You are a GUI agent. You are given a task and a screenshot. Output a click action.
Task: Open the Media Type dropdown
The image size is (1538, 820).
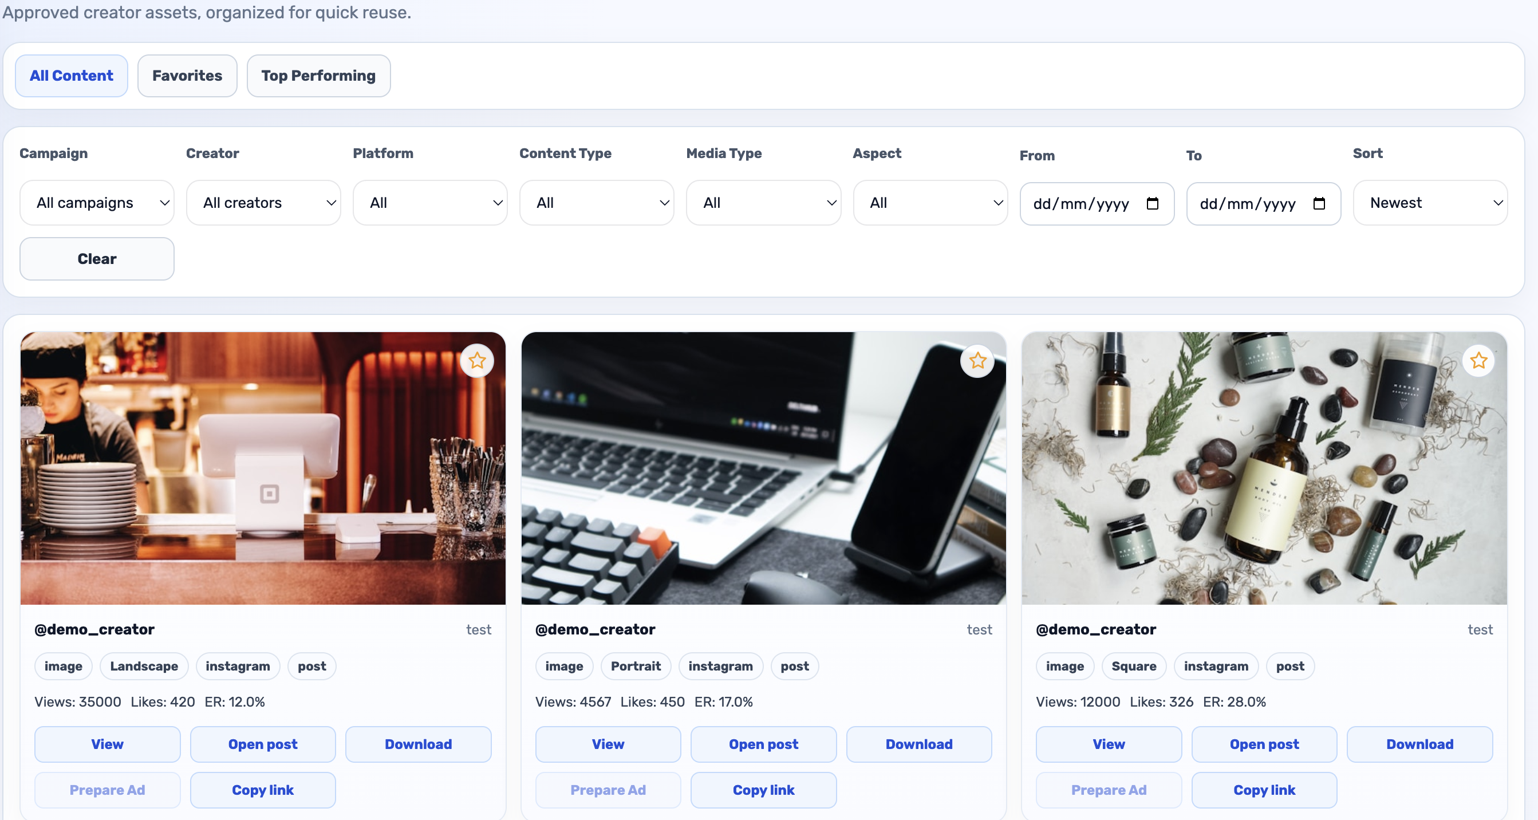pyautogui.click(x=764, y=203)
